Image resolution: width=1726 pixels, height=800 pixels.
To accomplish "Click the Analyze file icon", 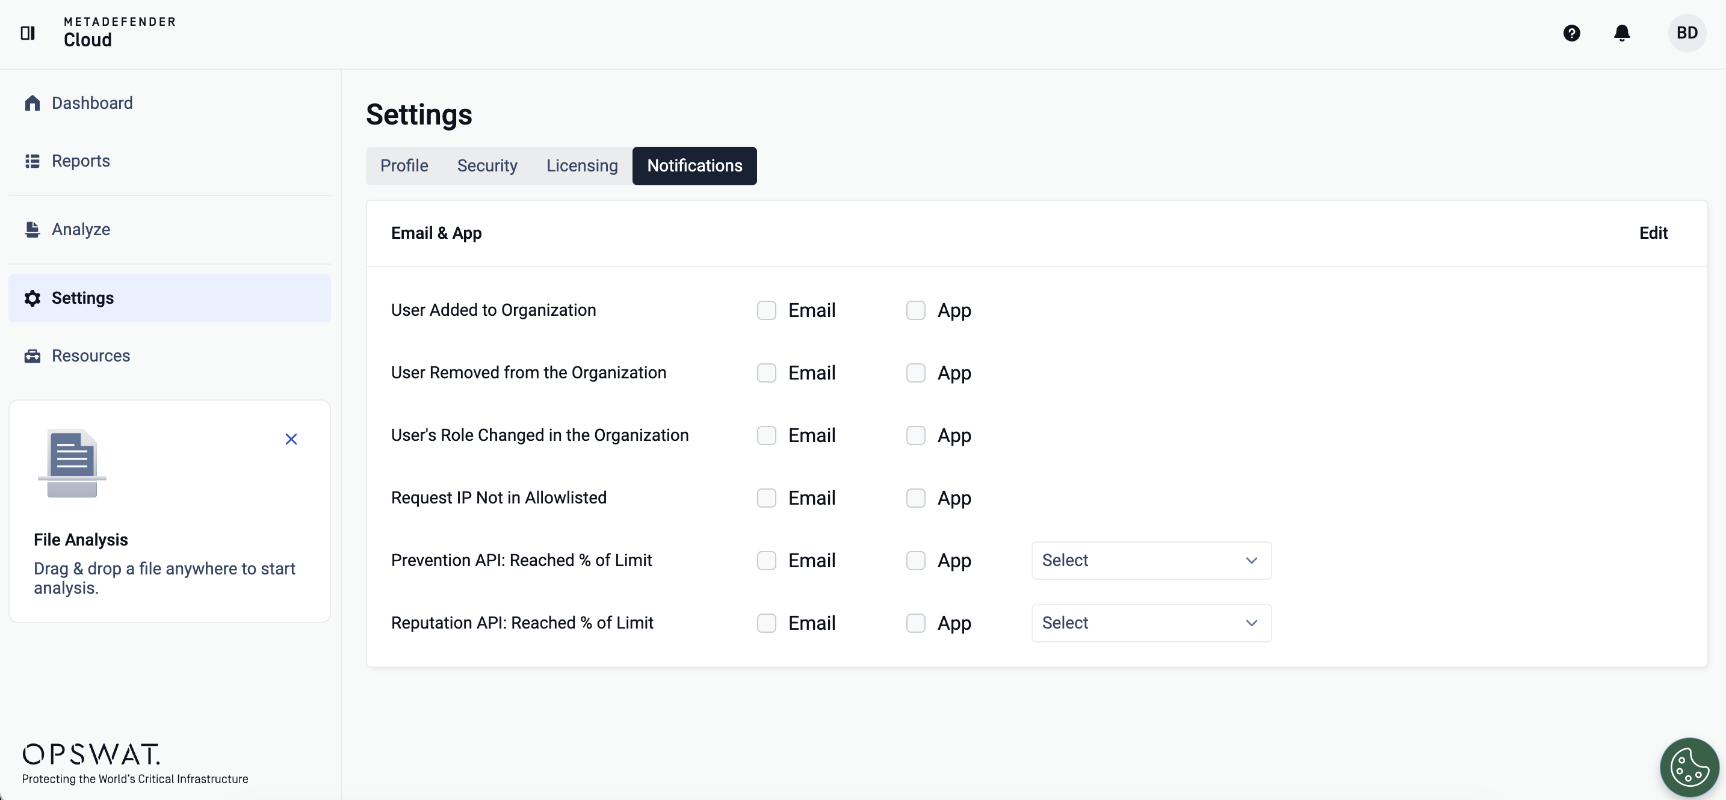I will [32, 230].
